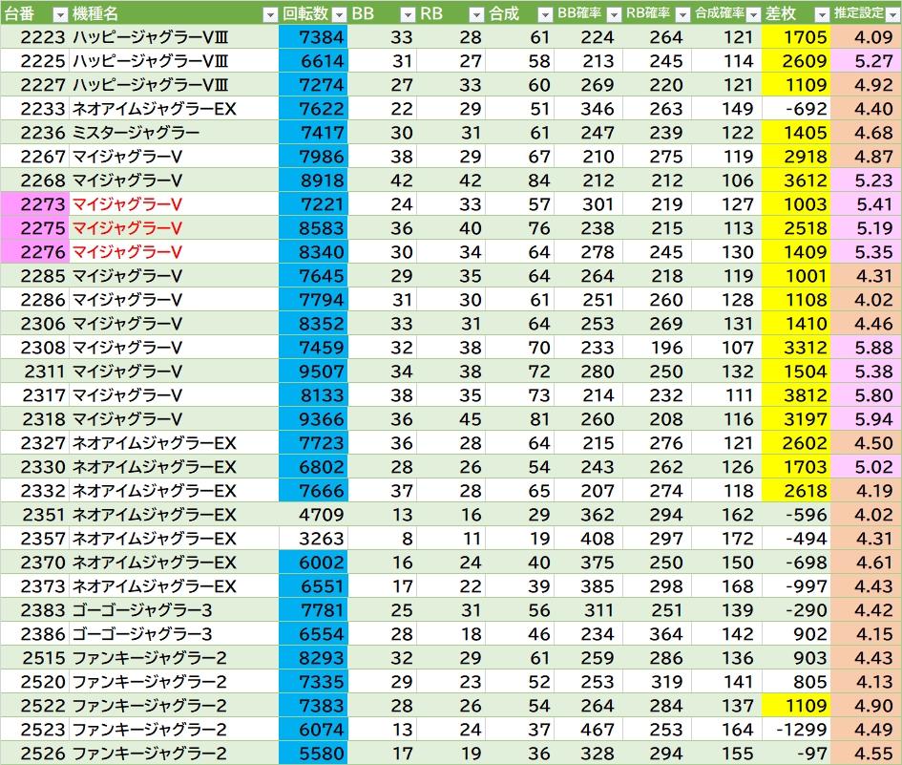The width and height of the screenshot is (902, 765).
Task: Click RB probability cell 364
Action: click(657, 634)
